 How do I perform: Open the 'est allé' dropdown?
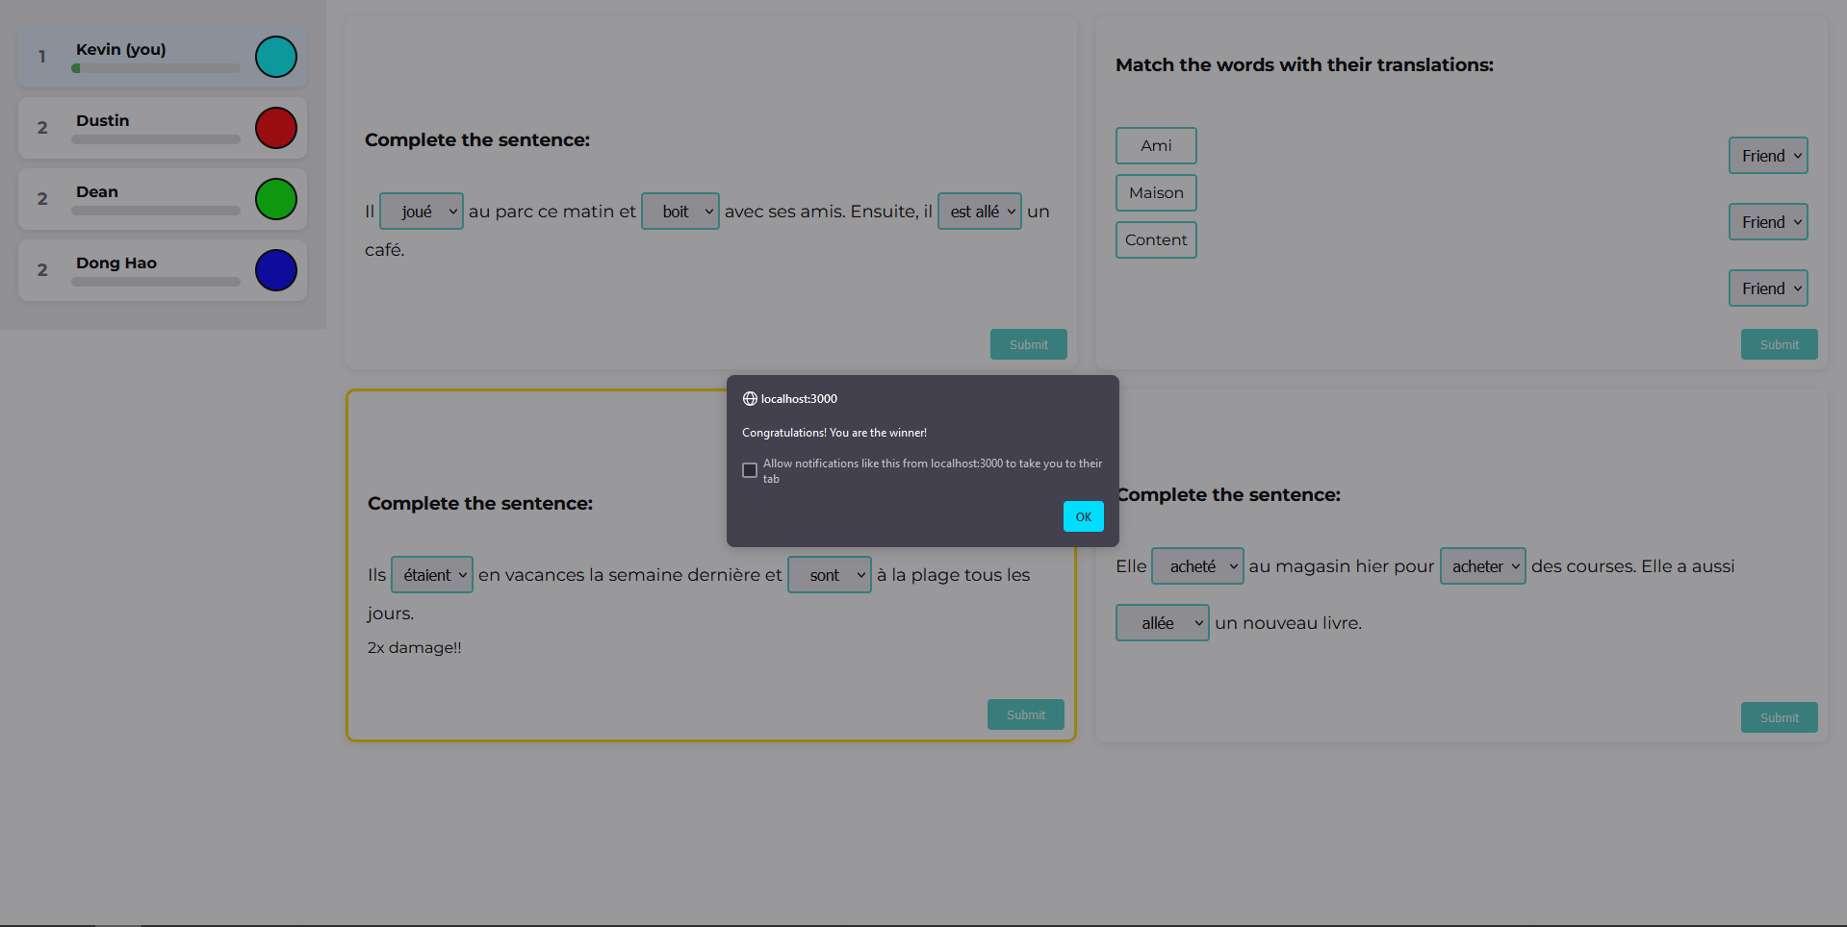tap(980, 212)
